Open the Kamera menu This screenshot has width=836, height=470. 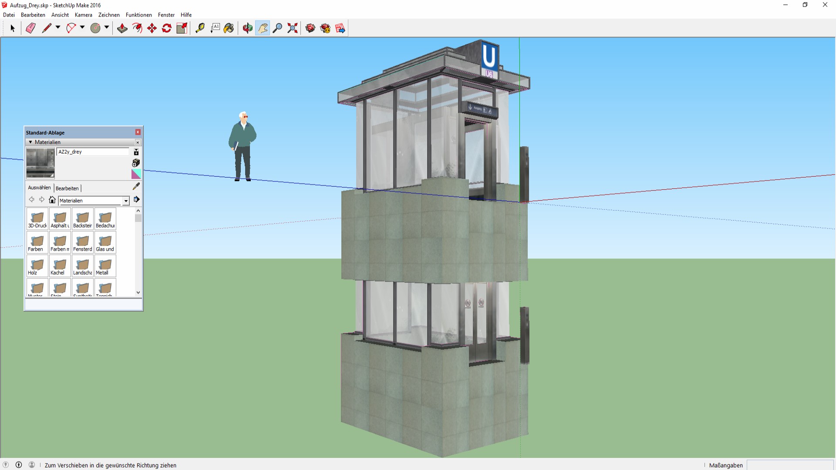[x=84, y=15]
